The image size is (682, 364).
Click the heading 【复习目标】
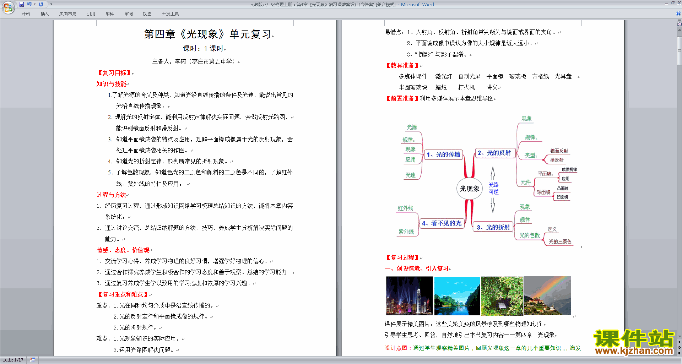click(114, 73)
